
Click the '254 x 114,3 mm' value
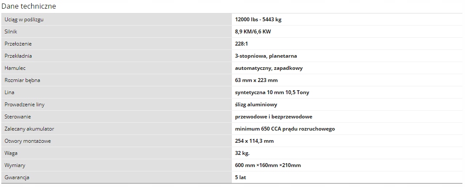(x=254, y=141)
